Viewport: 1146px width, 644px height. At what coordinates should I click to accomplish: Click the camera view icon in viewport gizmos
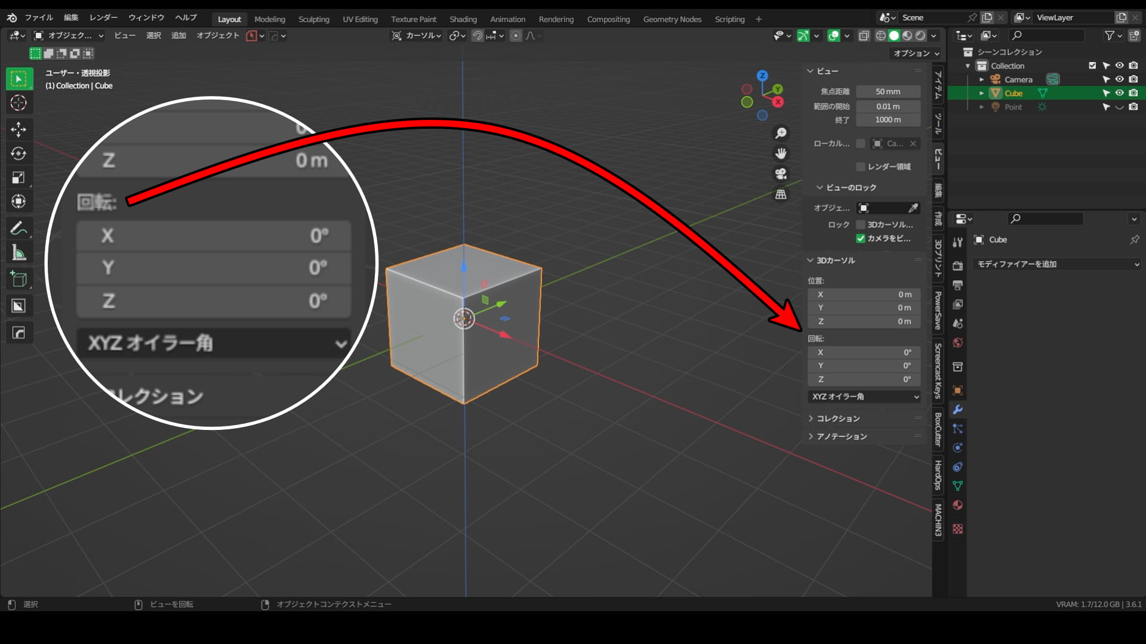point(781,173)
